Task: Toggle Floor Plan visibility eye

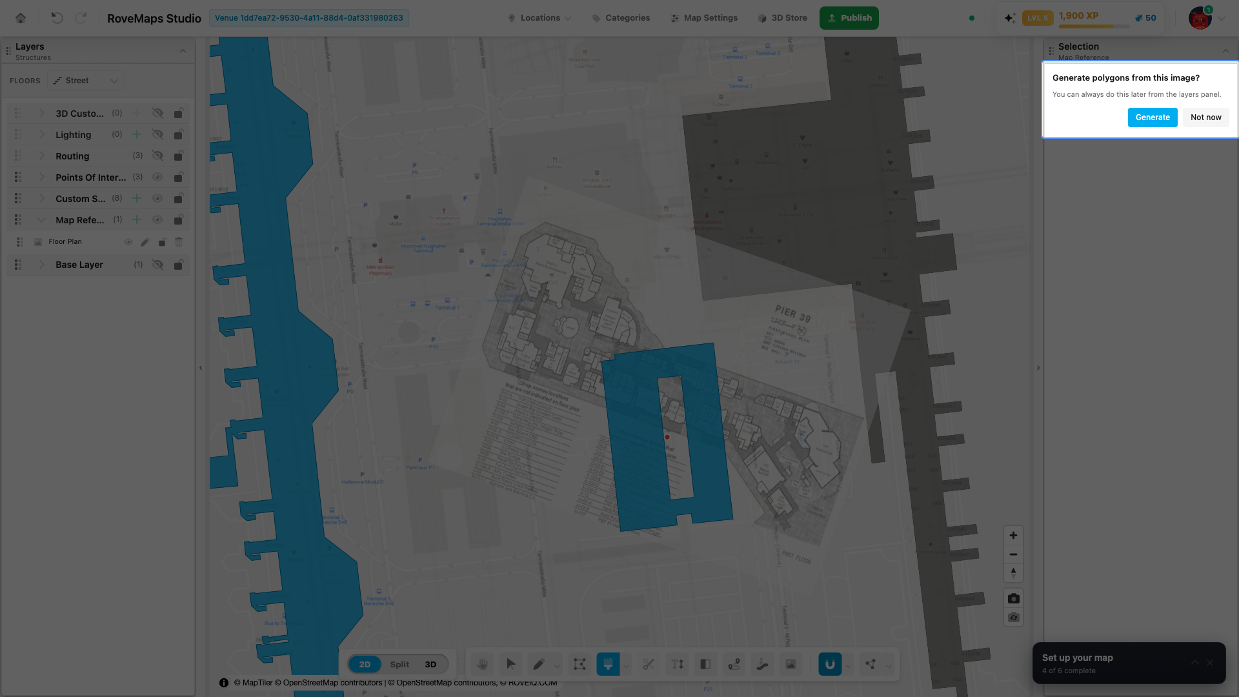Action: tap(128, 242)
